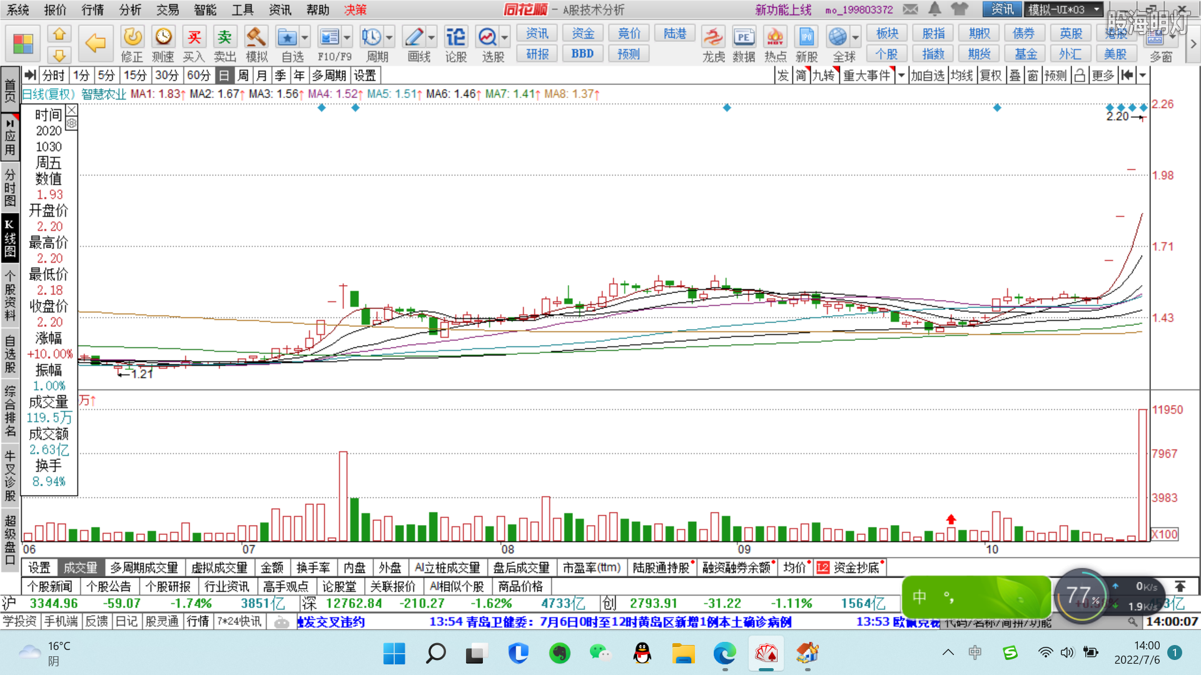Screen dimensions: 1201x675
Task: Toggle the 发 button in chart toolbar
Action: coord(783,76)
